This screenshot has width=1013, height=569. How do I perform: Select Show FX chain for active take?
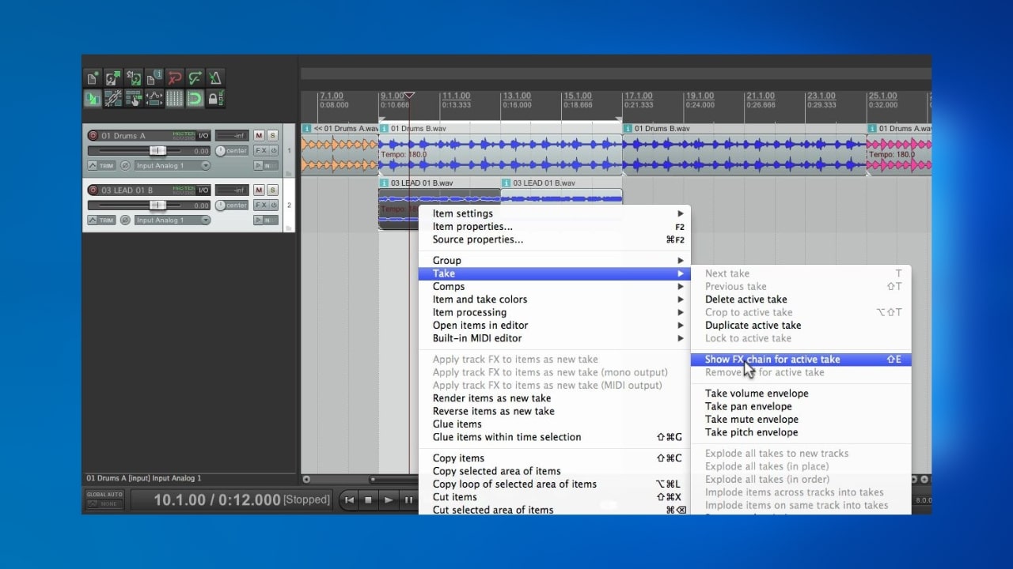[x=801, y=360]
